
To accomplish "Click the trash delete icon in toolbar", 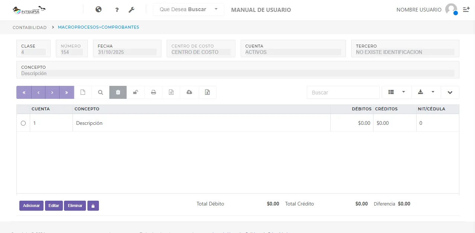I will coord(118,92).
